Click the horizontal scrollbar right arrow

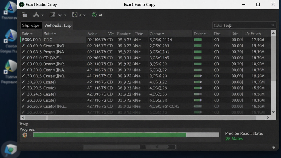[268, 118]
